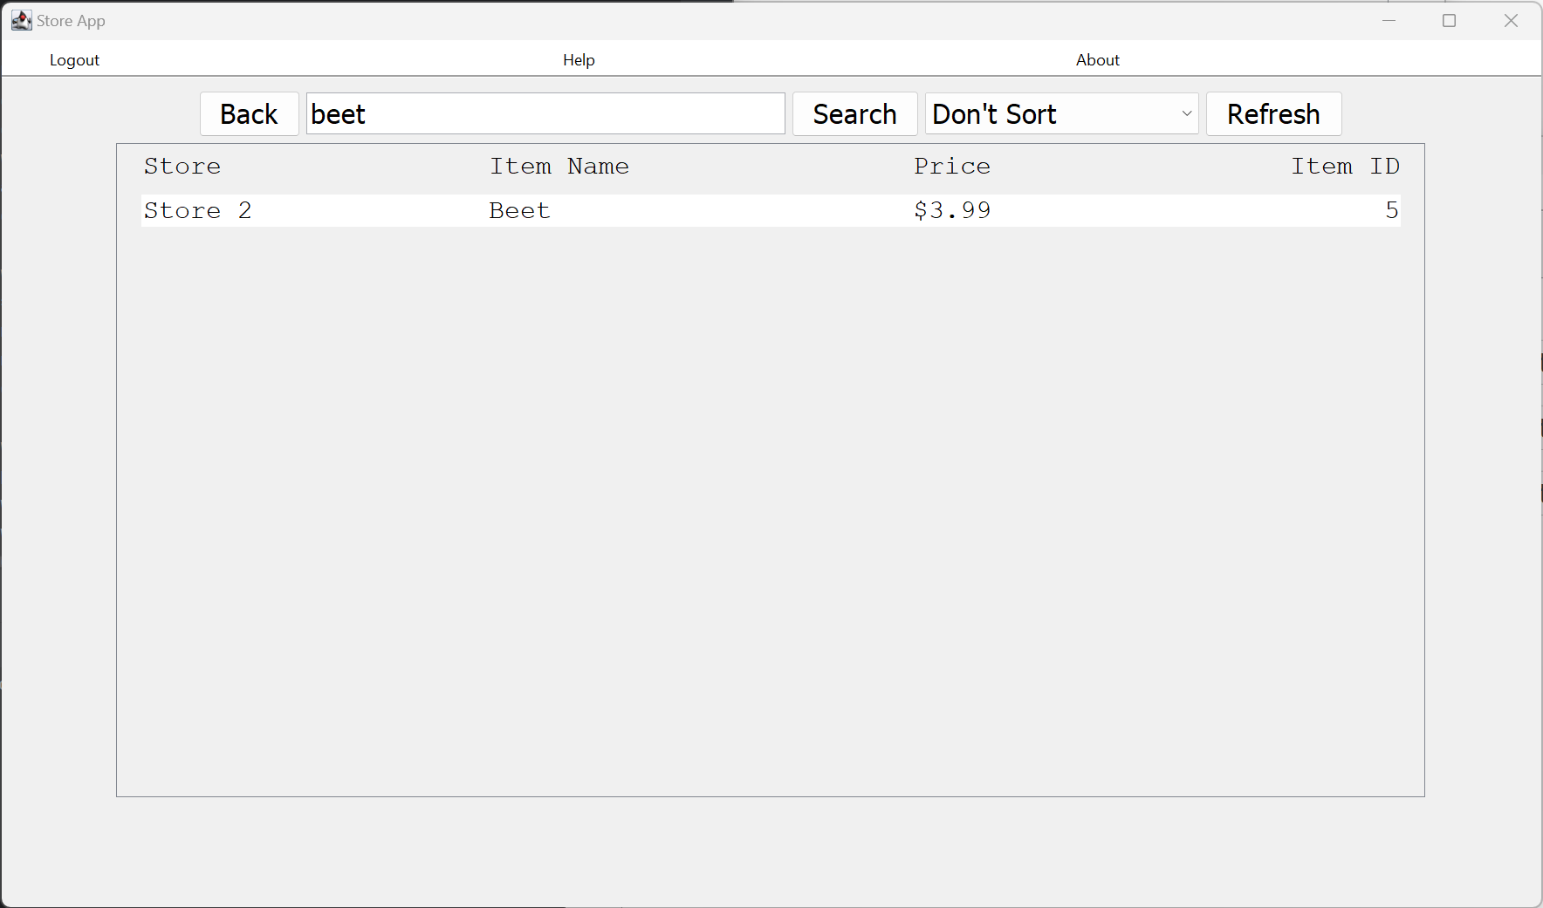Minimize the Store App window

(x=1389, y=20)
